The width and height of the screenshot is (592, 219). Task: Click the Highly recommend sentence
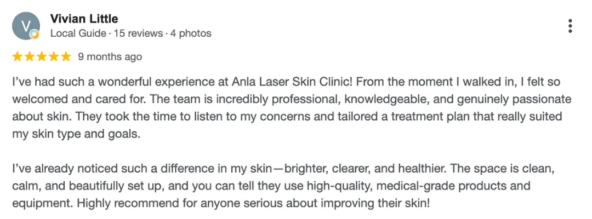(253, 203)
